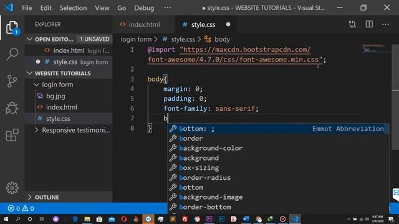Open index.html under login form folder
399x224 pixels.
69,107
